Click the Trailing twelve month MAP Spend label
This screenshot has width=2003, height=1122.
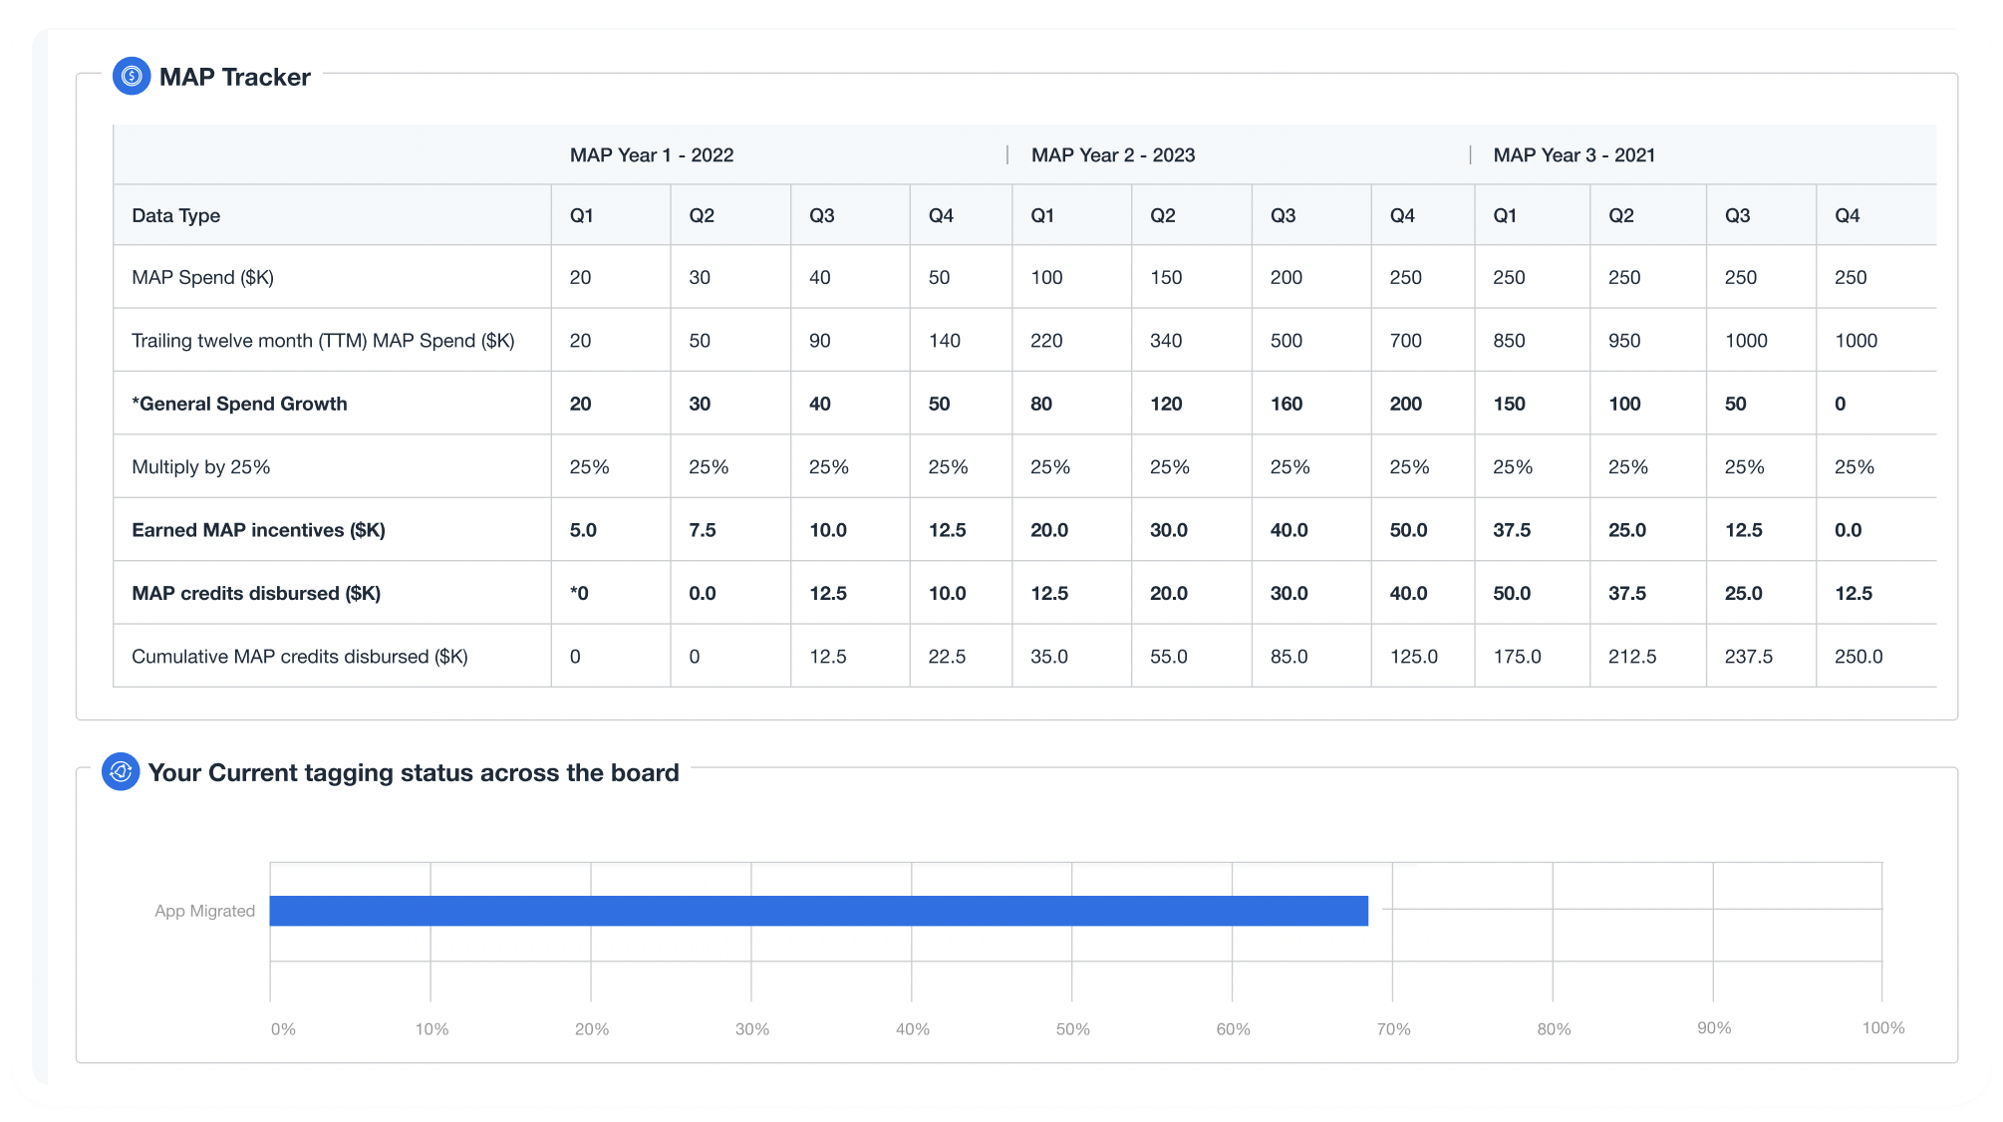(x=324, y=341)
